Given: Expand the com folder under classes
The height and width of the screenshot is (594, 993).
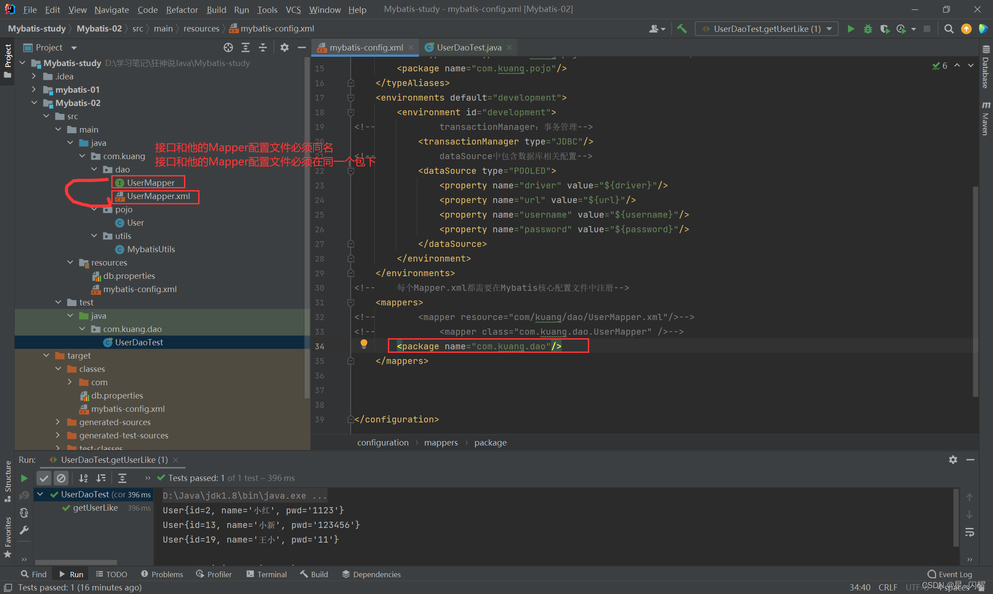Looking at the screenshot, I should pyautogui.click(x=70, y=382).
